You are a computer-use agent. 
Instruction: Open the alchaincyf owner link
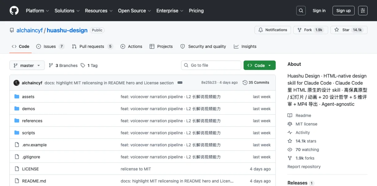(x=30, y=30)
